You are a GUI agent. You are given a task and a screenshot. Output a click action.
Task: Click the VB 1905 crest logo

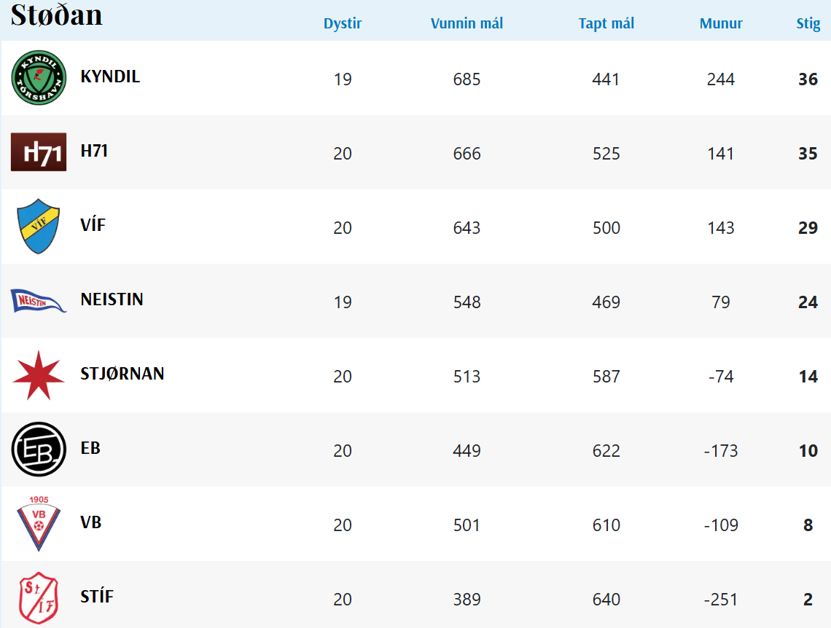click(x=39, y=524)
